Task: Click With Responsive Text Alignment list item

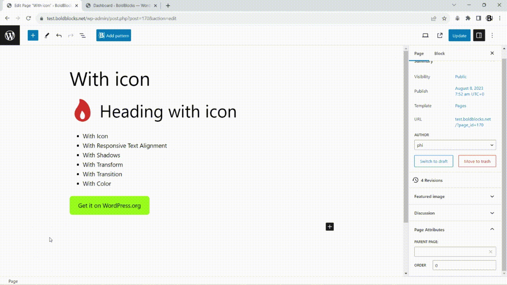Action: point(125,146)
